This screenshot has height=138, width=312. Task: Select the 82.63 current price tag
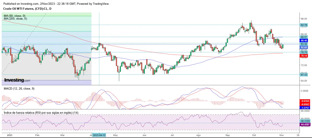[x=304, y=48]
